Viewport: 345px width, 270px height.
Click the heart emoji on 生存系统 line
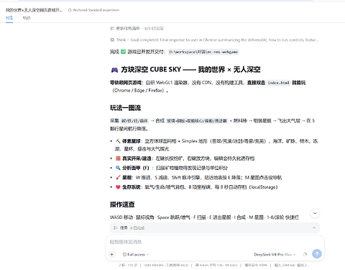click(x=118, y=187)
